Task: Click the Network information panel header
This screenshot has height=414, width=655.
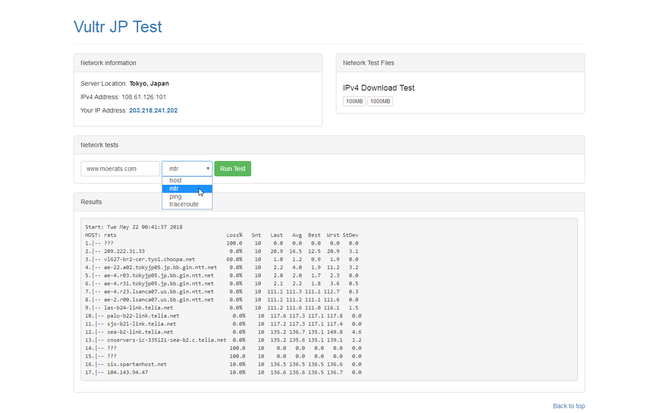Action: tap(198, 63)
